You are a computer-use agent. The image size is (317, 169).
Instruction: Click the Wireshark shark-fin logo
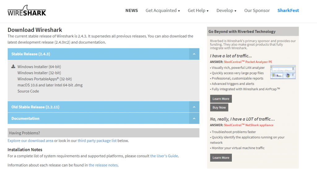[27, 10]
